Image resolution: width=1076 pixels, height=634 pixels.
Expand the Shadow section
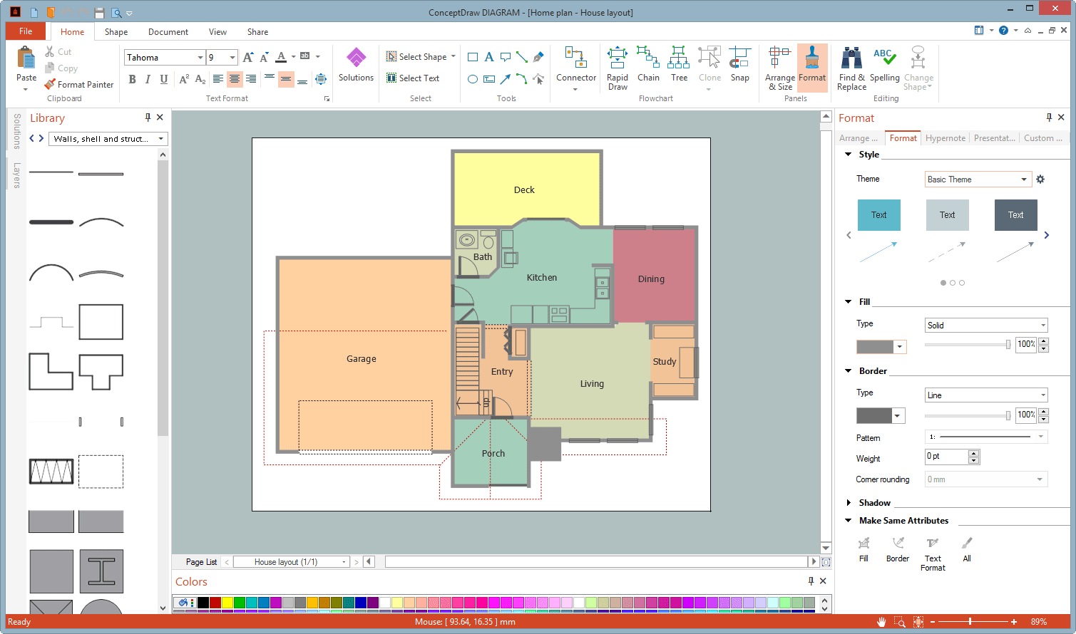click(848, 502)
